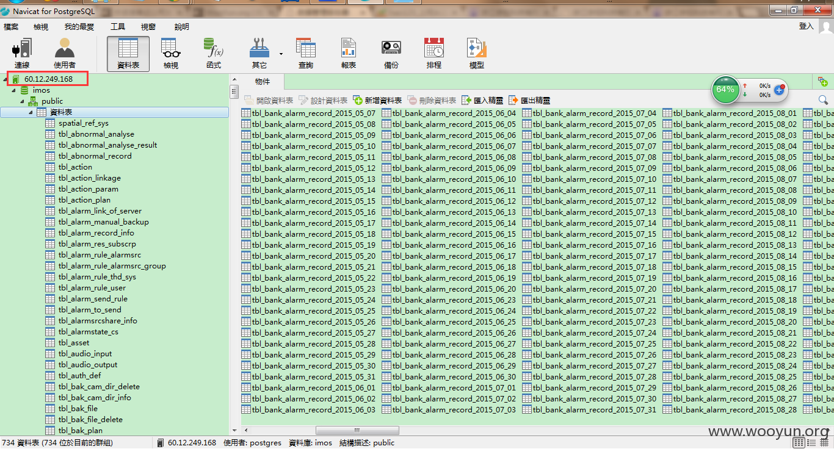Viewport: 834px width, 449px height.
Task: Open the 報表 report toolbar icon
Action: pos(349,53)
